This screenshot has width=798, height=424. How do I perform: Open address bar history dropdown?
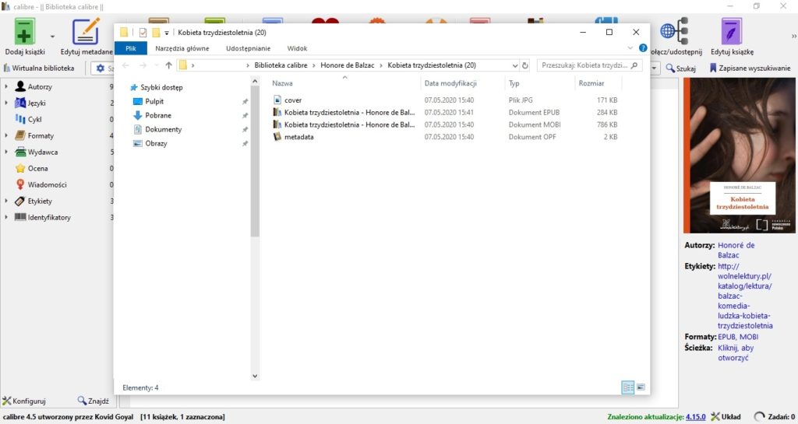click(515, 65)
